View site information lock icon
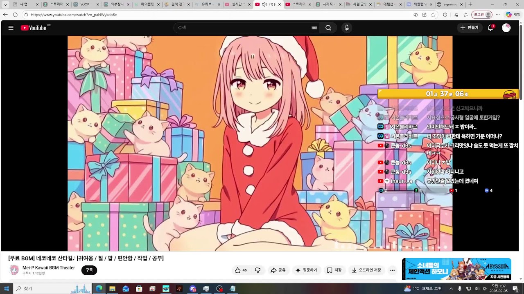Image resolution: width=524 pixels, height=294 pixels. pyautogui.click(x=26, y=15)
